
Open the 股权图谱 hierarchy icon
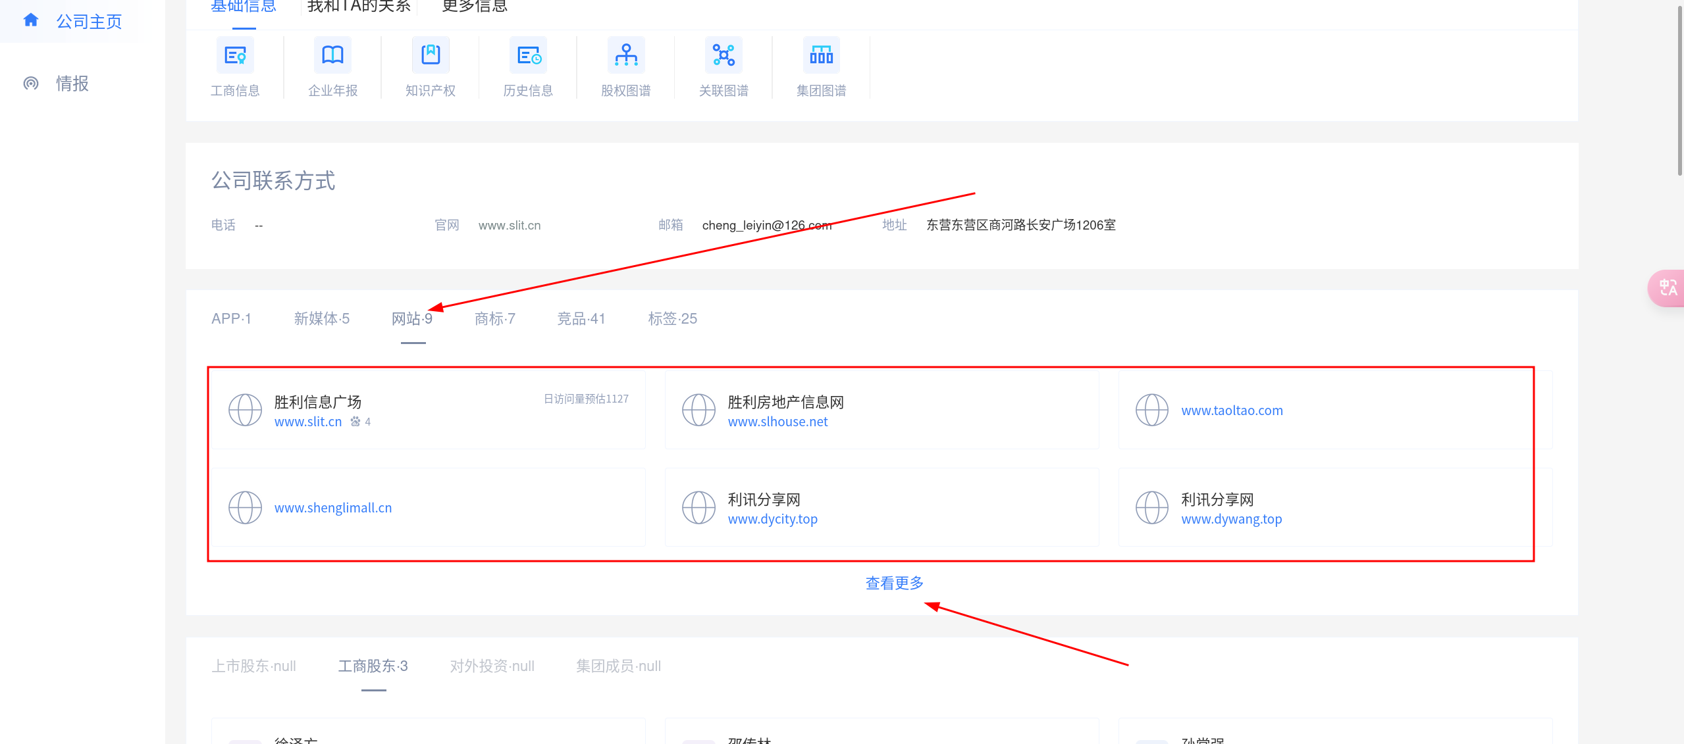pos(625,56)
